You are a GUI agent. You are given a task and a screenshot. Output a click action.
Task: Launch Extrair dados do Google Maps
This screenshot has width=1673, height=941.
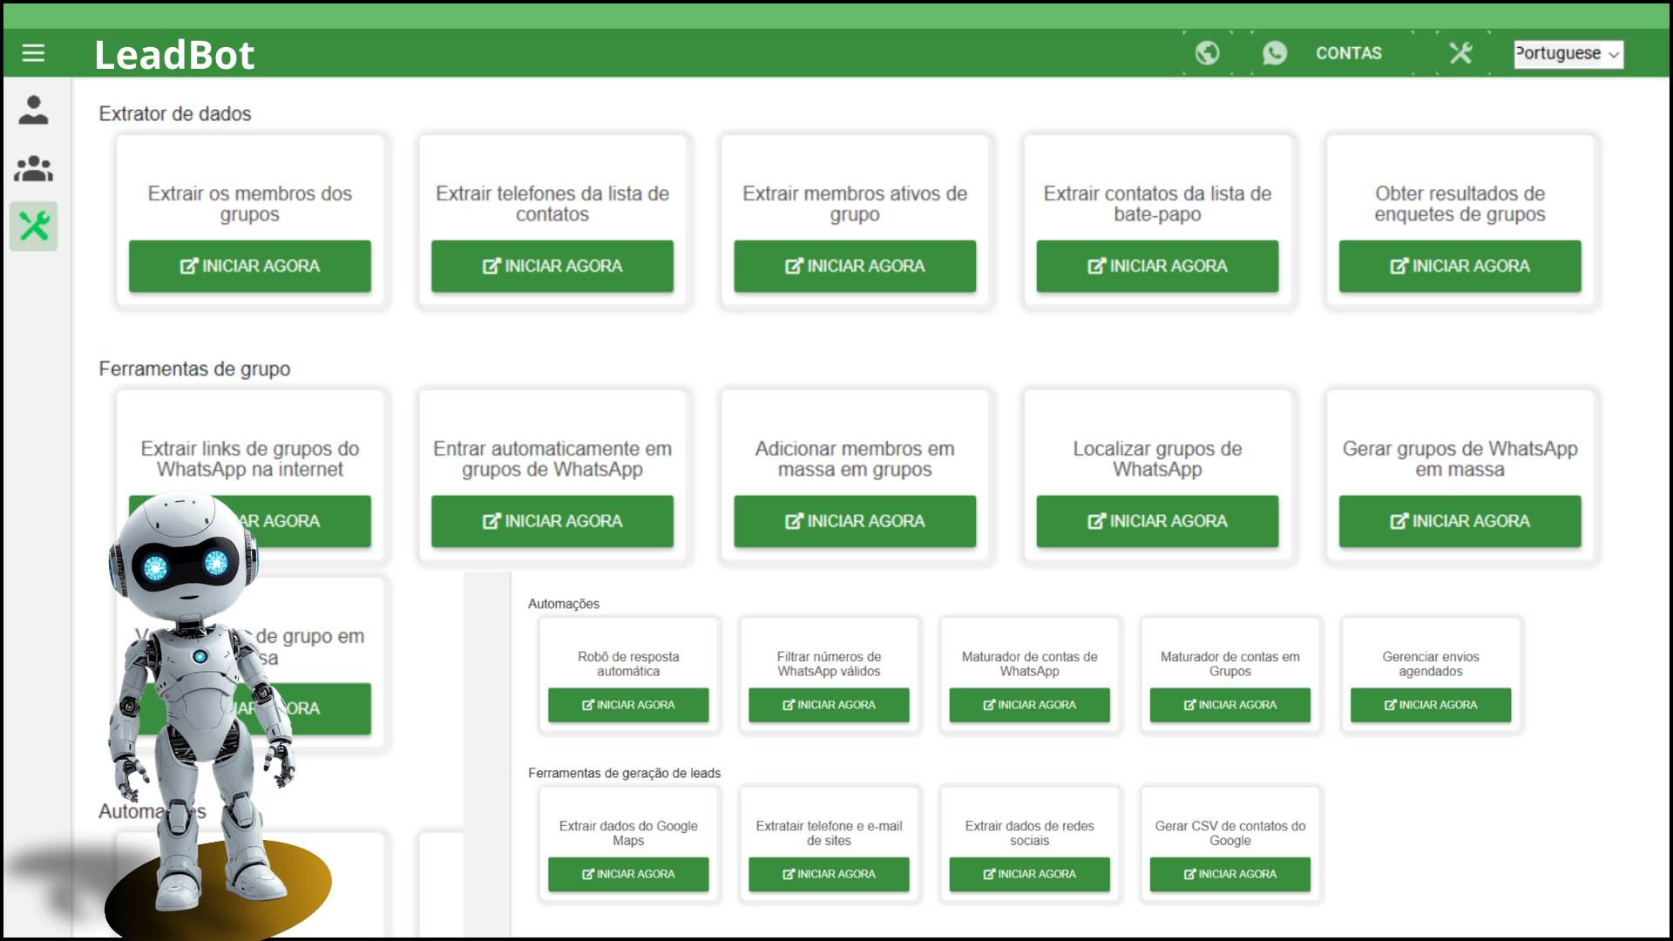[x=628, y=874]
